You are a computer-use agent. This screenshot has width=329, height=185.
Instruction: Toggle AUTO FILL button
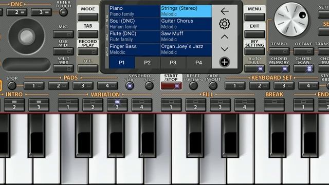[x=254, y=68]
